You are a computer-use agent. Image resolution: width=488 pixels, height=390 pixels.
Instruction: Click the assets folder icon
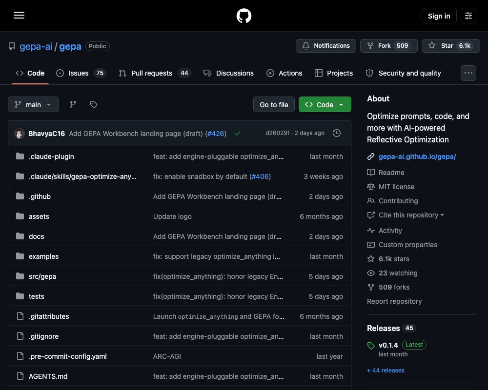[20, 216]
